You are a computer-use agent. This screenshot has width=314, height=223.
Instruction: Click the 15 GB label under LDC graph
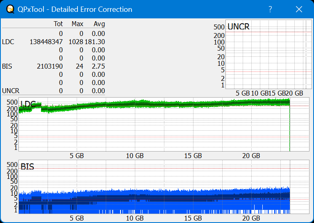tap(193, 156)
